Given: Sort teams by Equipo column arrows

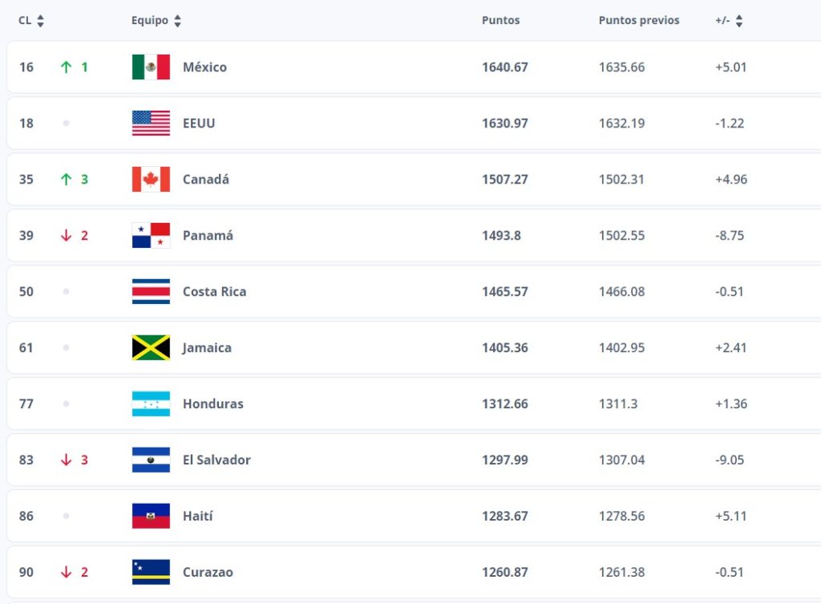Looking at the screenshot, I should [177, 21].
